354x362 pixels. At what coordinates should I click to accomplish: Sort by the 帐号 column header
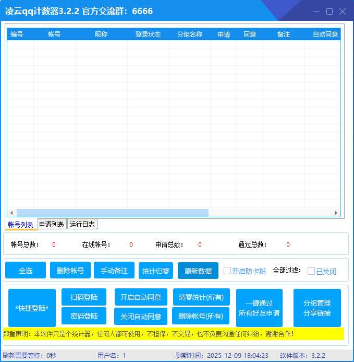(54, 34)
